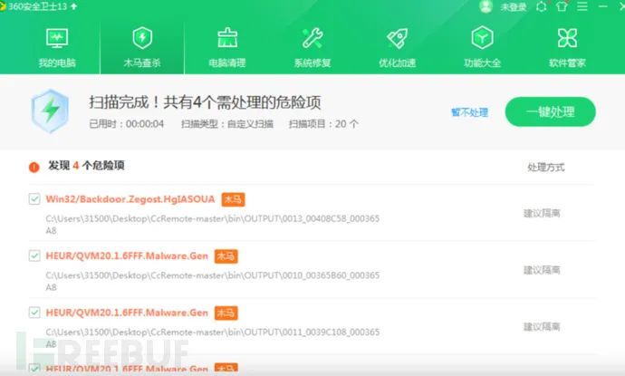The image size is (625, 376).
Task: Click 扫描项目：20 个 text
Action: coord(323,124)
